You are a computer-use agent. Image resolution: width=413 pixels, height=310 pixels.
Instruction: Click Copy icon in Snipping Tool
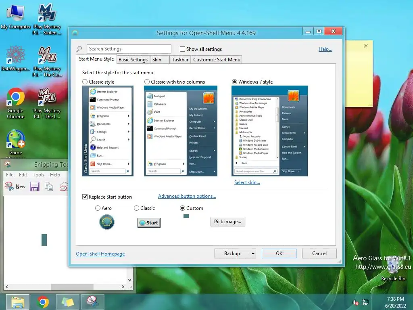[49, 186]
